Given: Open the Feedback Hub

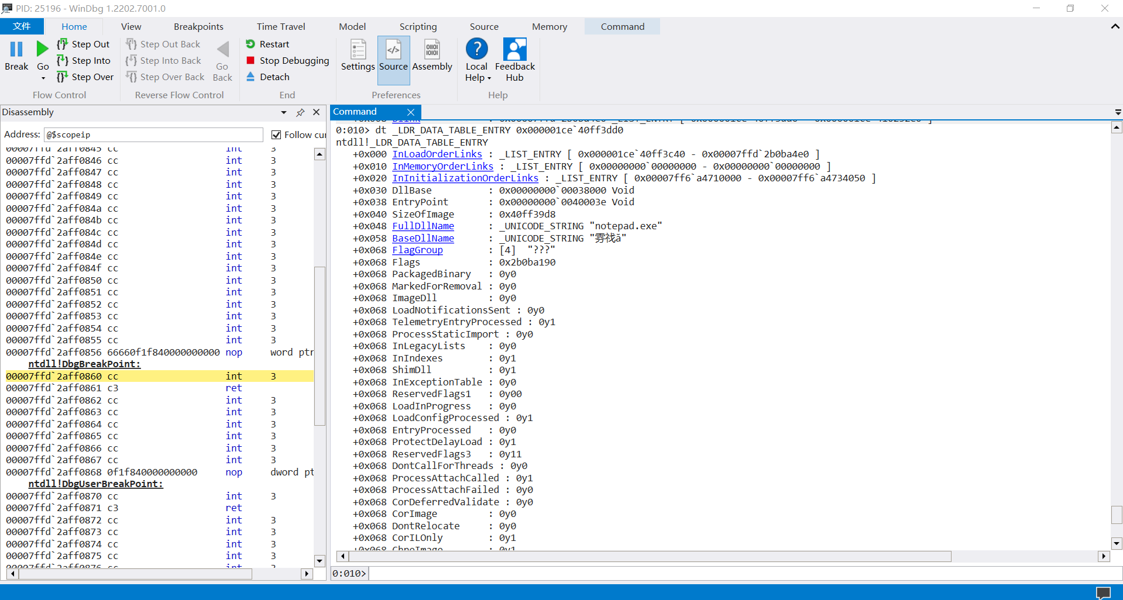Looking at the screenshot, I should [x=515, y=60].
